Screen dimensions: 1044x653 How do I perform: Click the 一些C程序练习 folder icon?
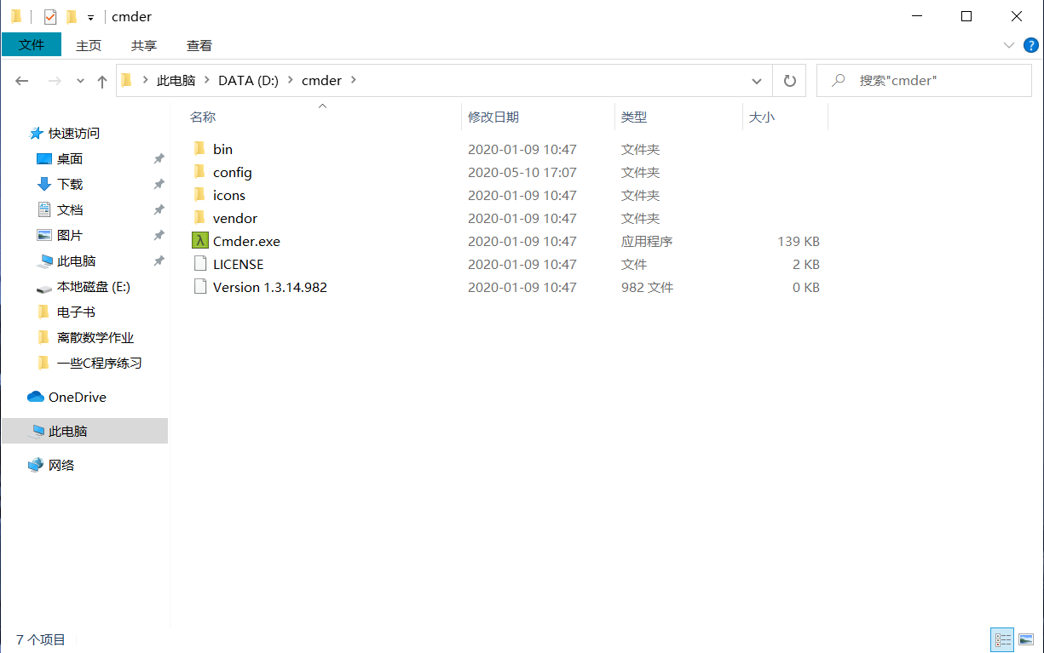(44, 363)
